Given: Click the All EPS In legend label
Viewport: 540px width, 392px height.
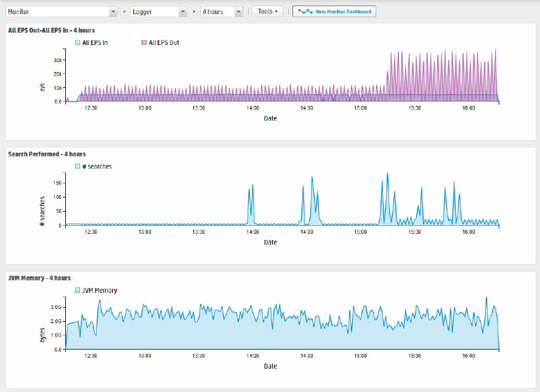Looking at the screenshot, I should (x=95, y=42).
